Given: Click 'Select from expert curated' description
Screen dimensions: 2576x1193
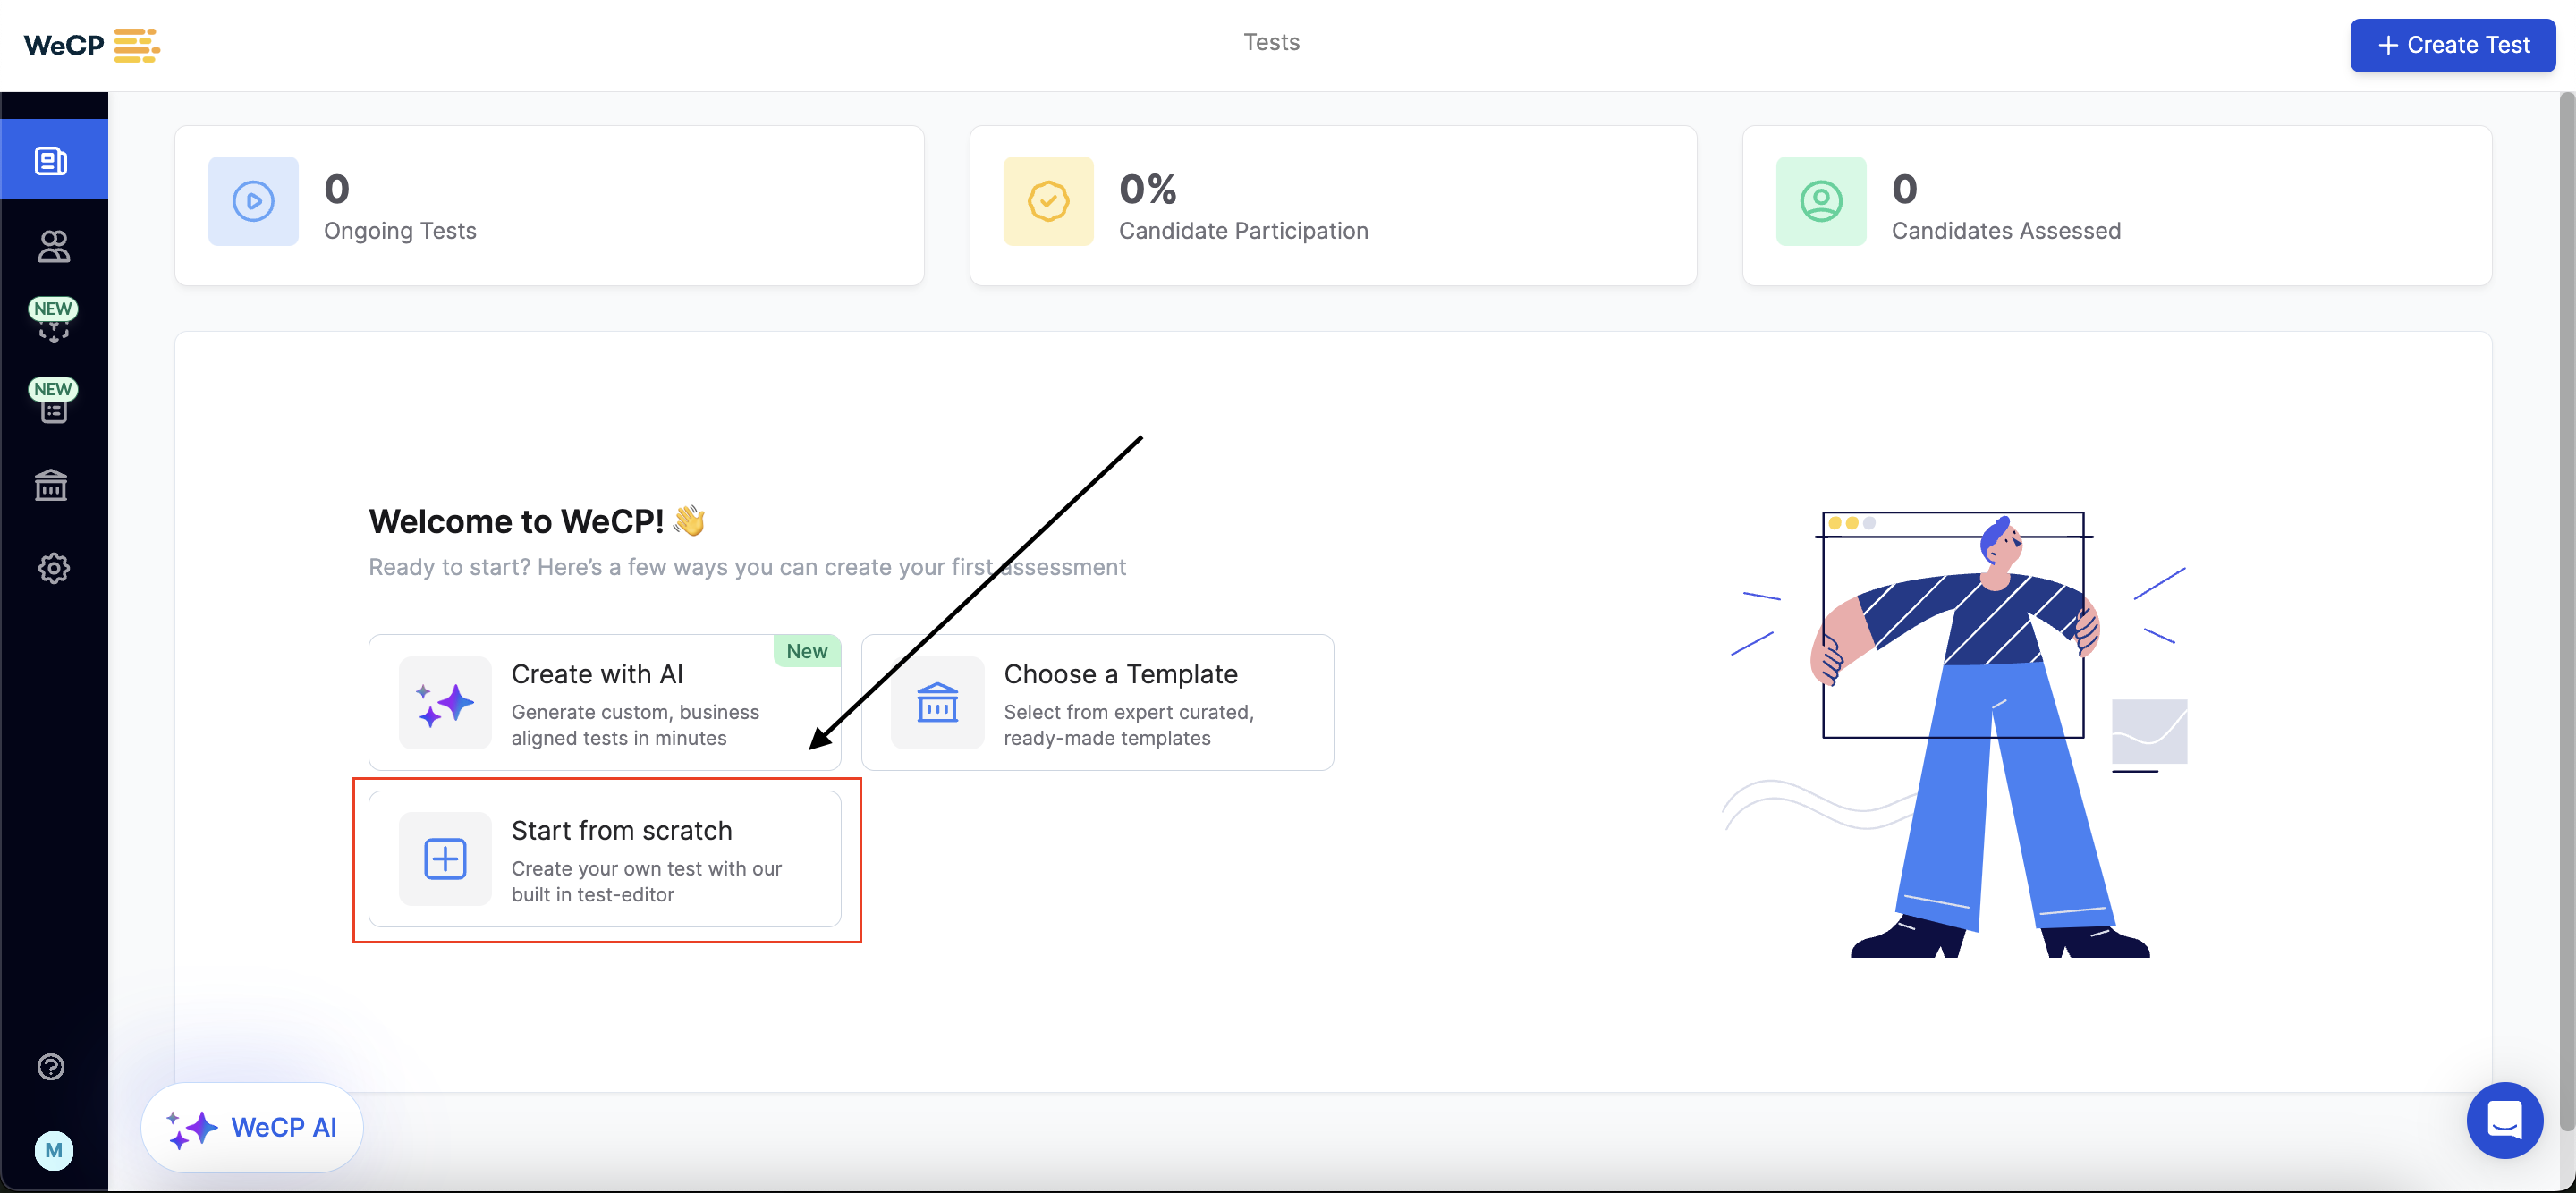Looking at the screenshot, I should click(x=1128, y=725).
